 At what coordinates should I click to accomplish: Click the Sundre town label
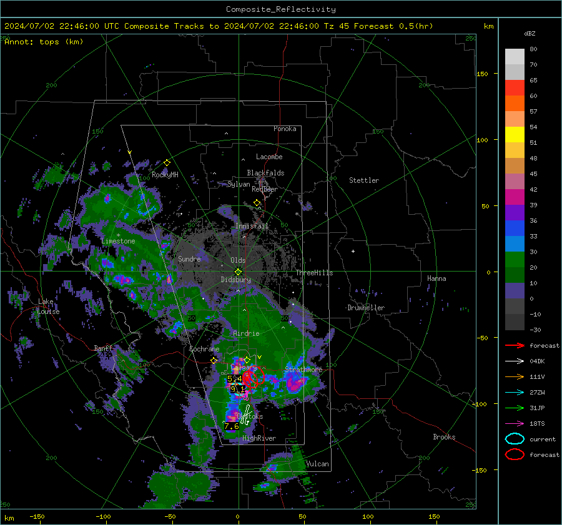[189, 259]
